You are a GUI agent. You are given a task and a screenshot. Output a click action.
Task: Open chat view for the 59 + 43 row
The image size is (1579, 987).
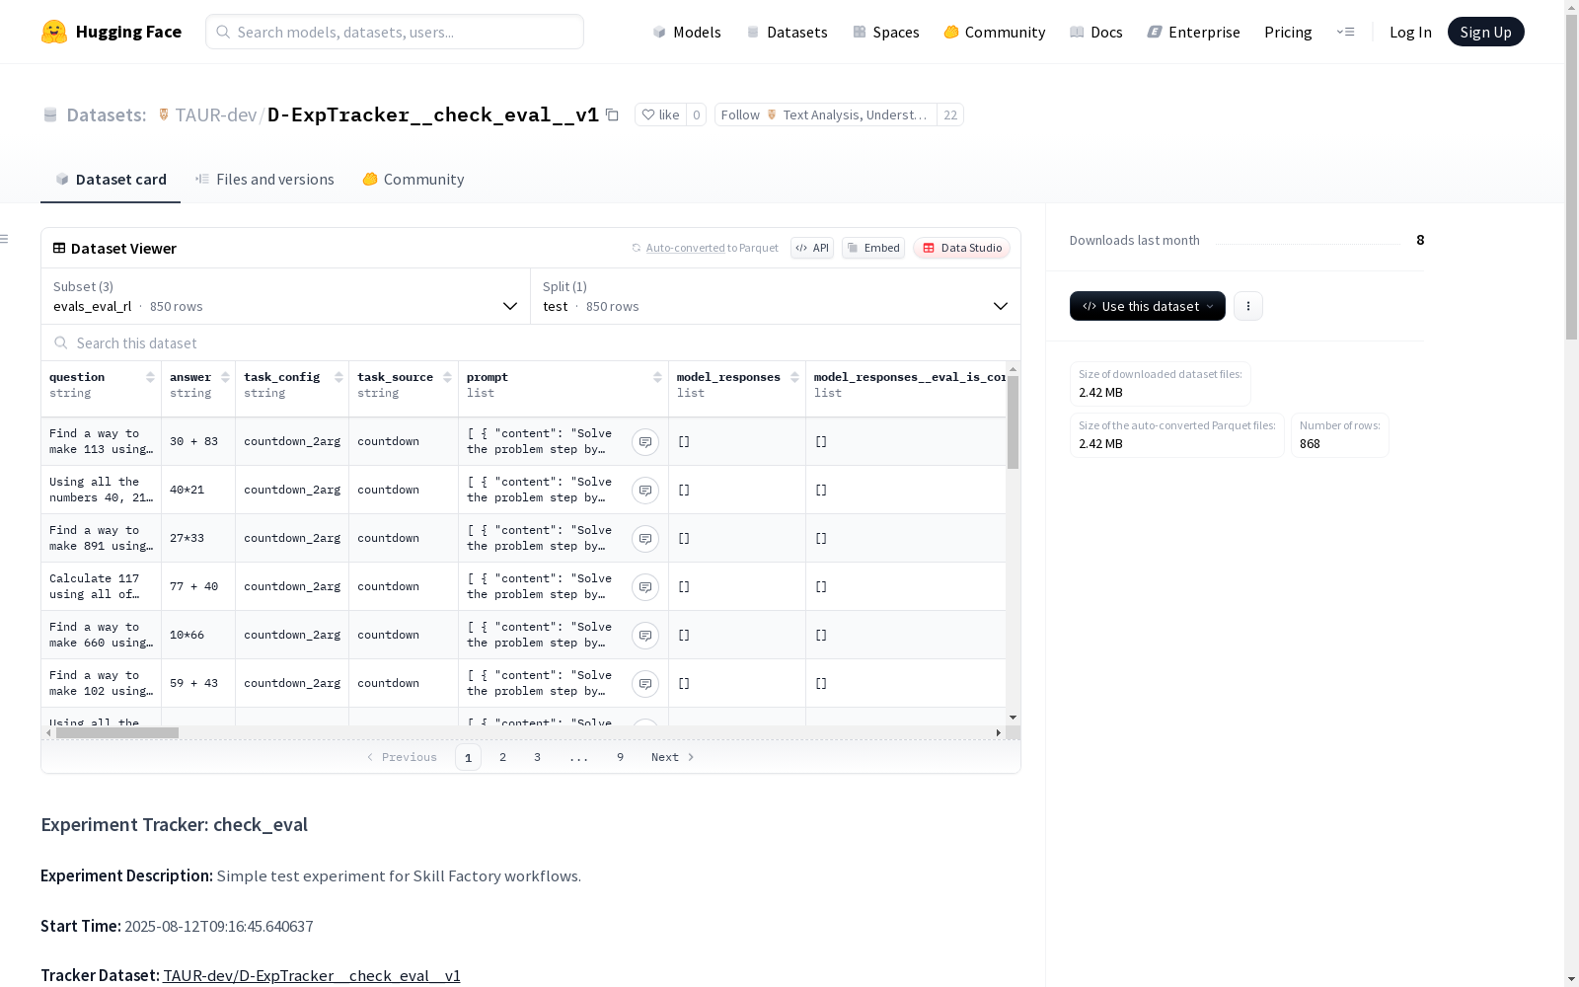pos(645,683)
